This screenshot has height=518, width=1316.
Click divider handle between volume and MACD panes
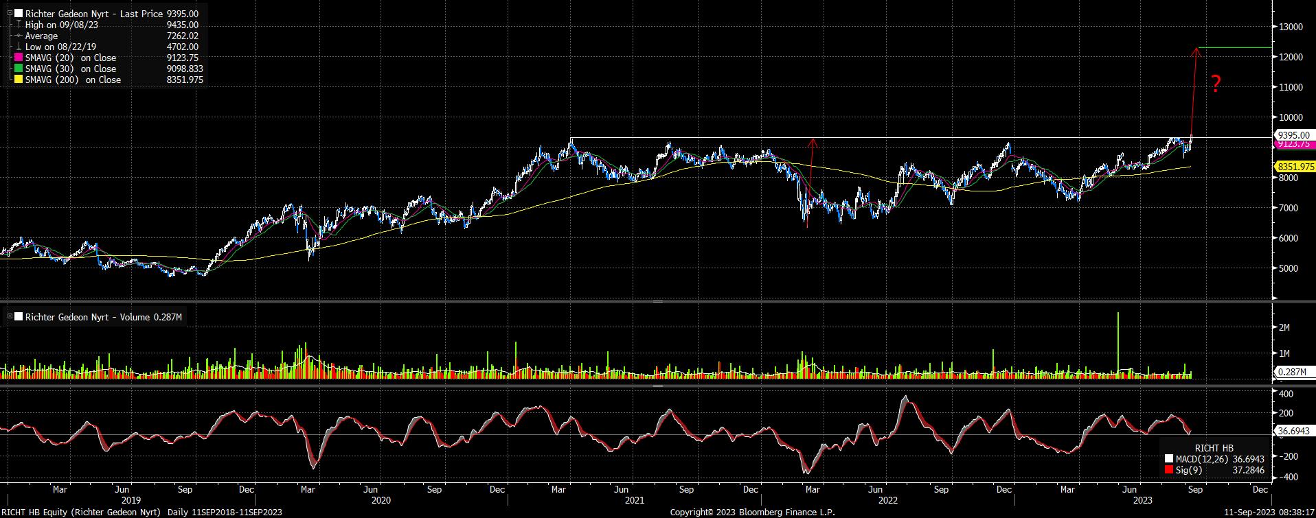[657, 386]
